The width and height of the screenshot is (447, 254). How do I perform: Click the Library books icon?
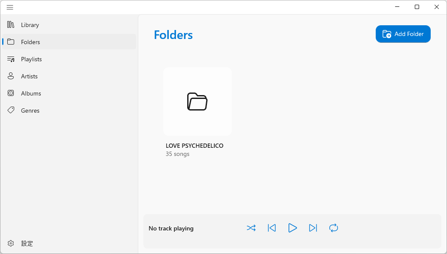click(11, 25)
